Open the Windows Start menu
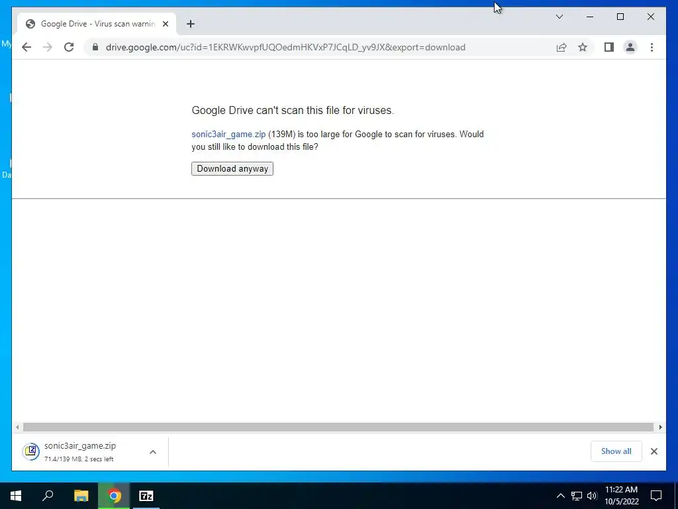The width and height of the screenshot is (678, 509). pos(16,496)
